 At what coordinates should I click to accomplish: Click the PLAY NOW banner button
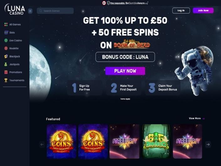point(125,71)
